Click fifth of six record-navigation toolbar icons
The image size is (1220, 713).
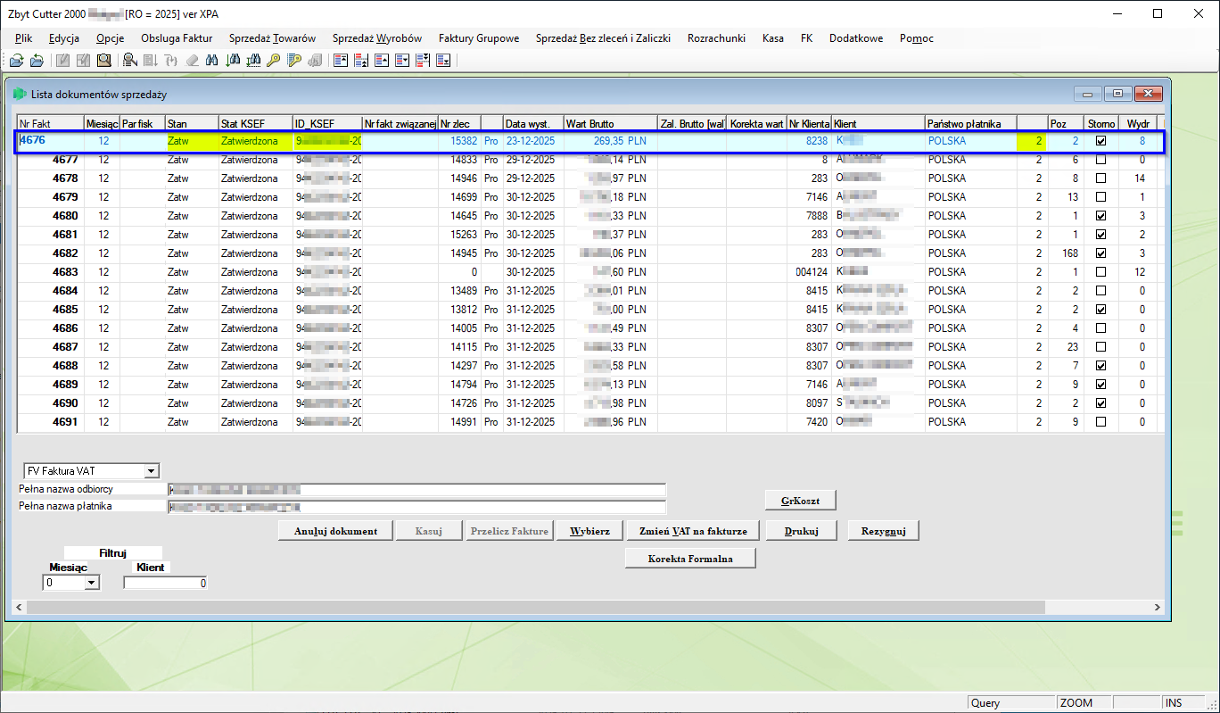pos(423,61)
